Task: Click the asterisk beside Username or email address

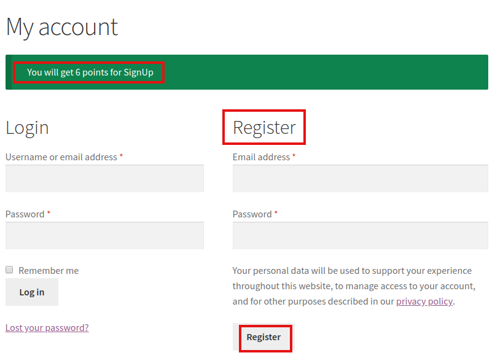Action: 121,155
